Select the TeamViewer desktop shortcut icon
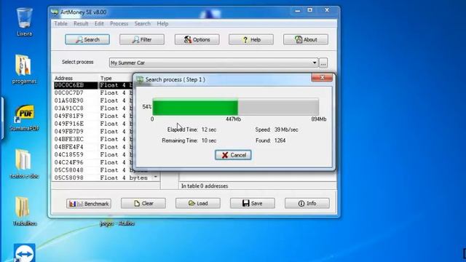Screen dimensions: 466x262 (x=24, y=253)
